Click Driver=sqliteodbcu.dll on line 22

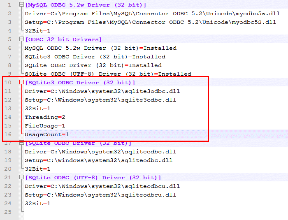point(102,186)
